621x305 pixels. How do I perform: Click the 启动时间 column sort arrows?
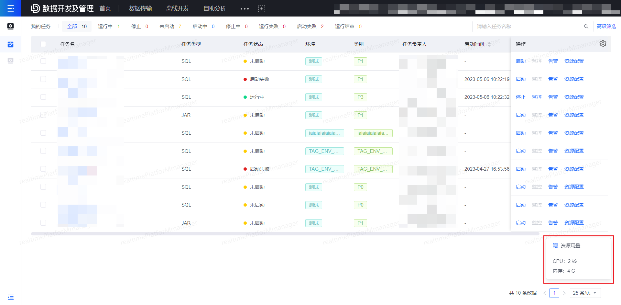(489, 44)
